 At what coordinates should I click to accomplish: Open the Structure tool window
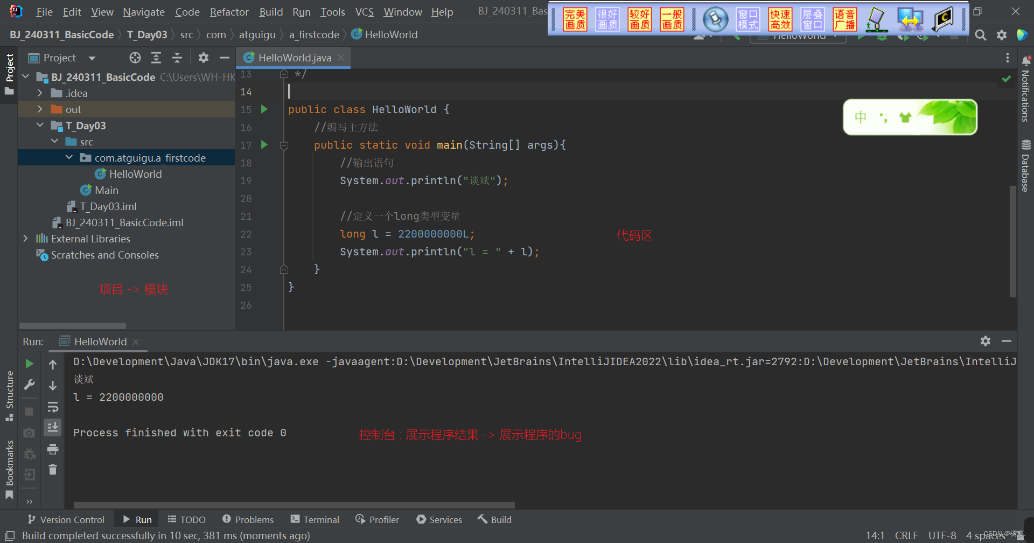(x=10, y=393)
